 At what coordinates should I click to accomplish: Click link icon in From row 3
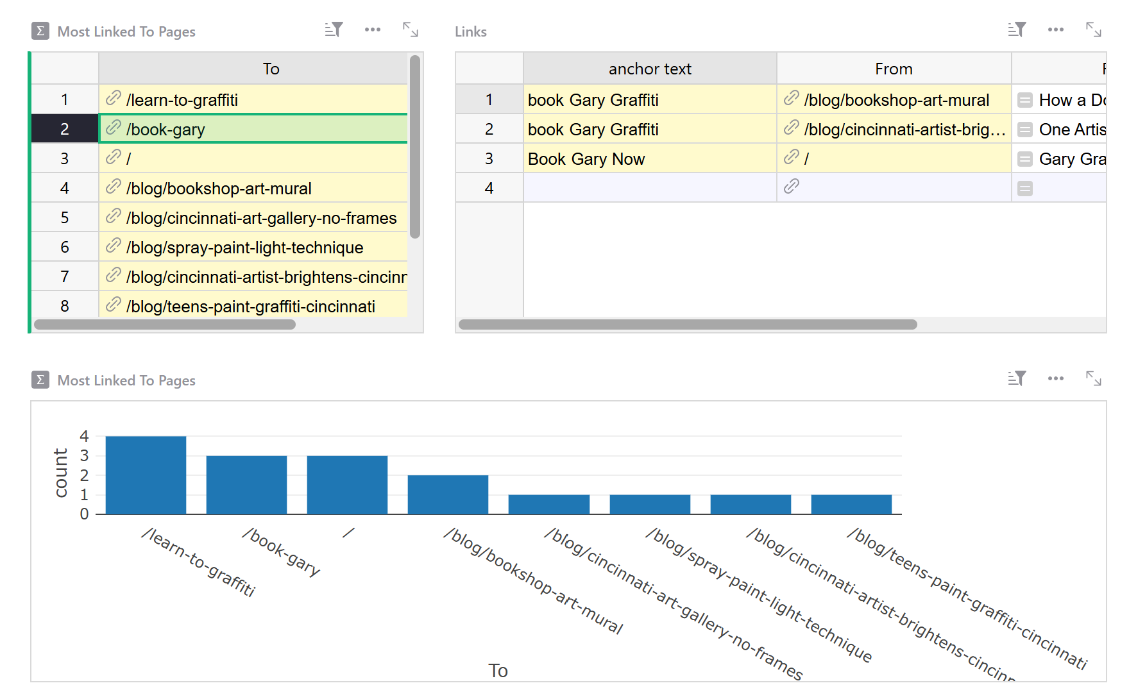pos(792,157)
